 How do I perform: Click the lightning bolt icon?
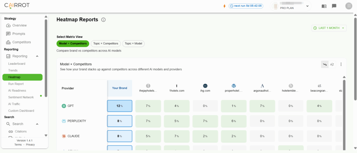225,6
